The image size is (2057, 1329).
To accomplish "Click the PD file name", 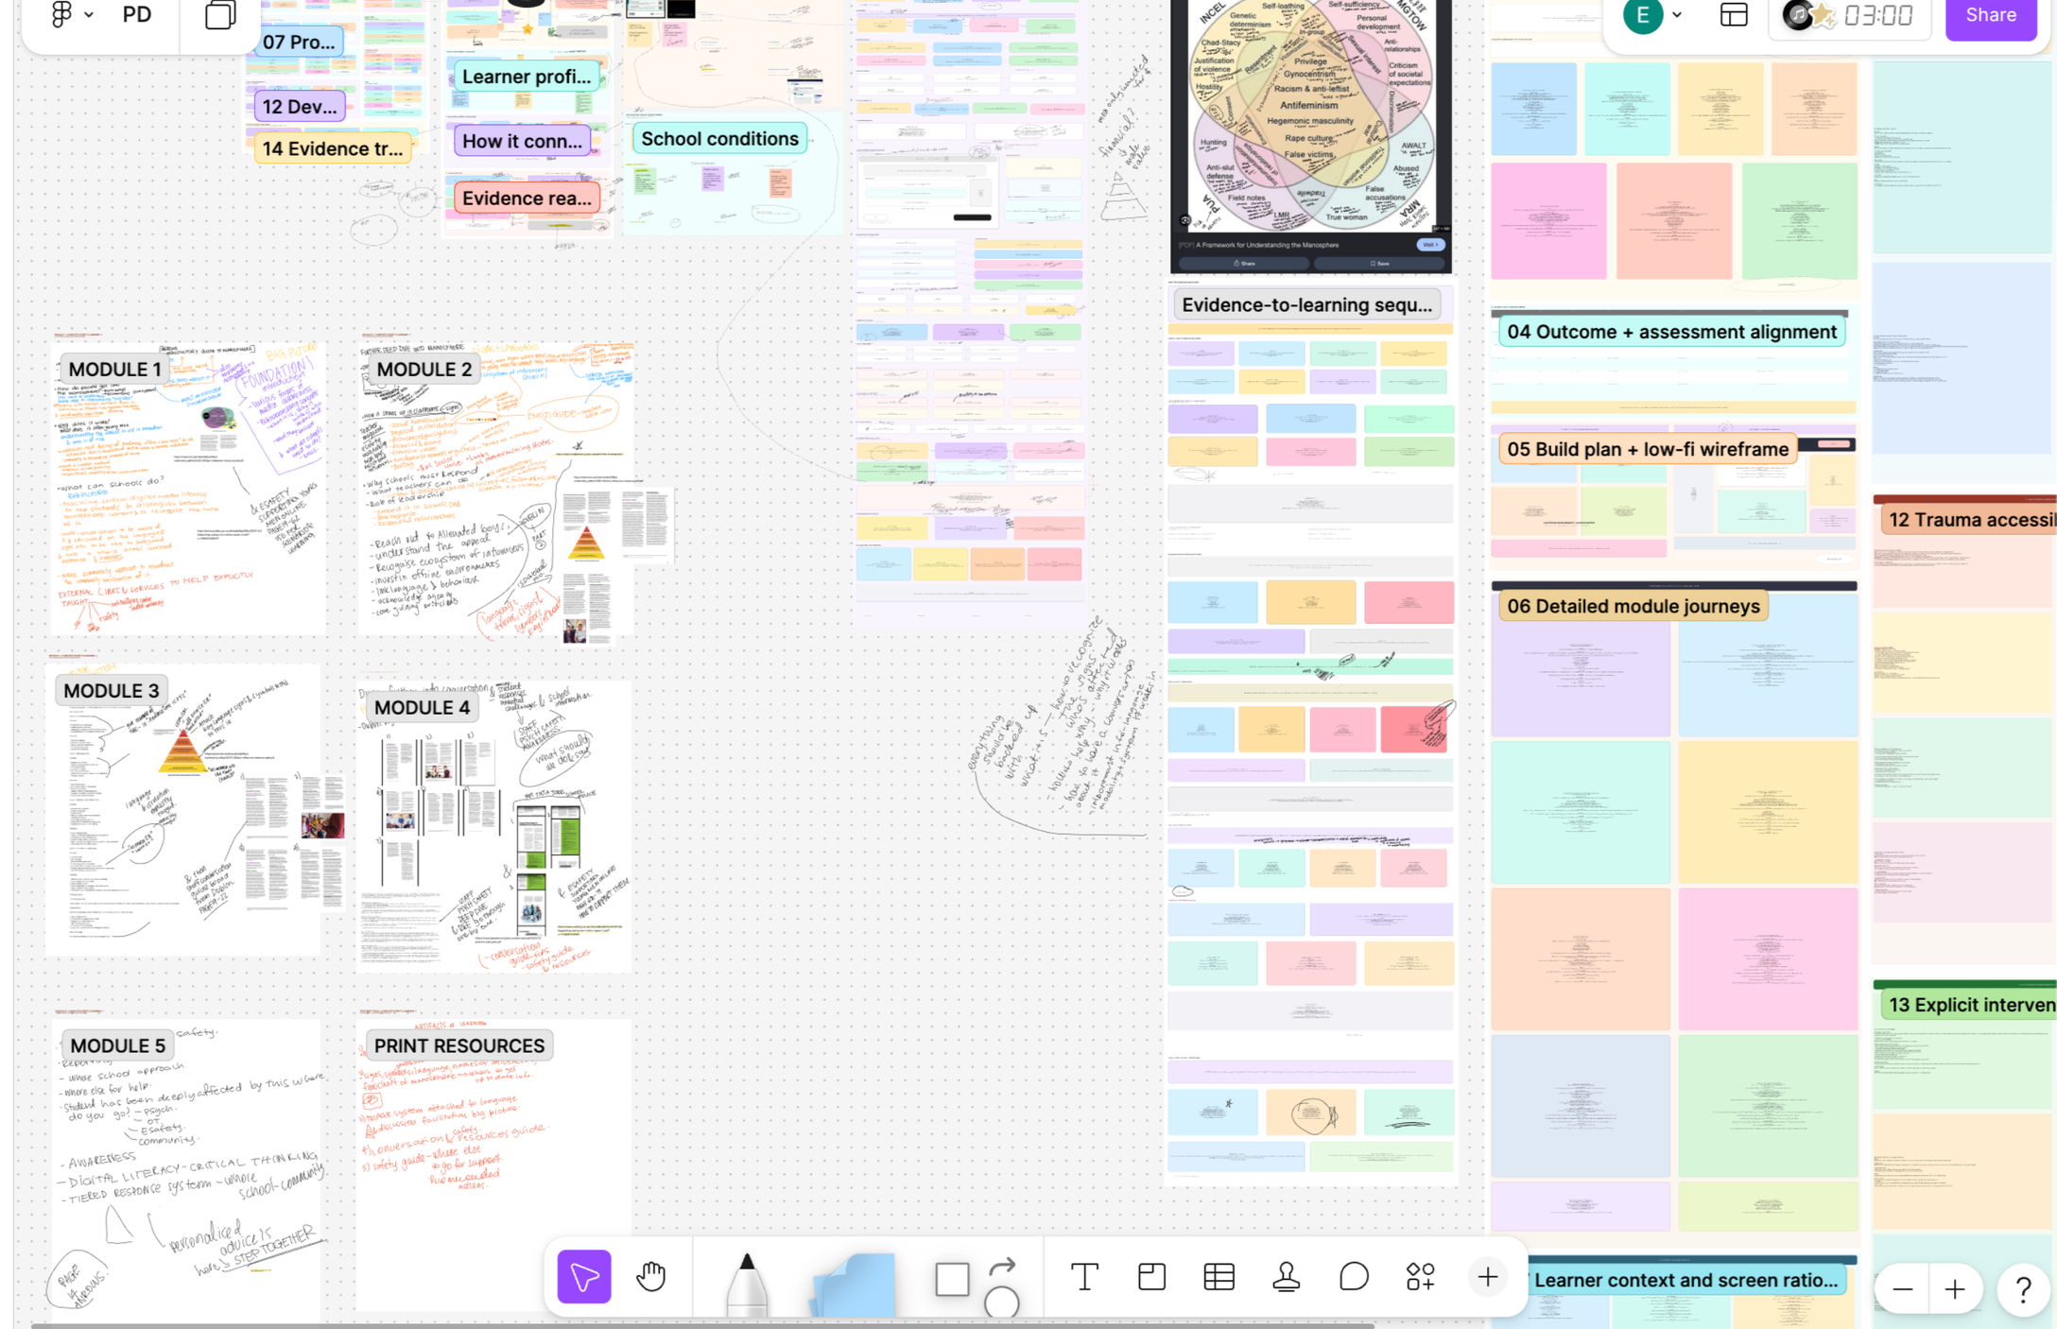I will coord(137,14).
